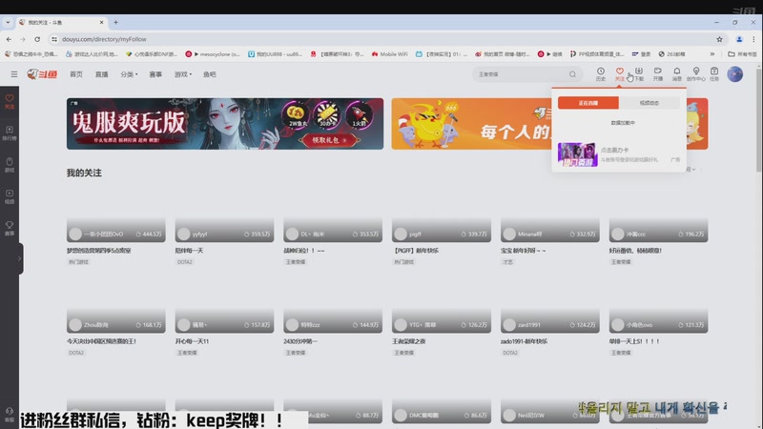This screenshot has width=763, height=429.
Task: Open the 263邮箱 bookmark
Action: [x=672, y=54]
